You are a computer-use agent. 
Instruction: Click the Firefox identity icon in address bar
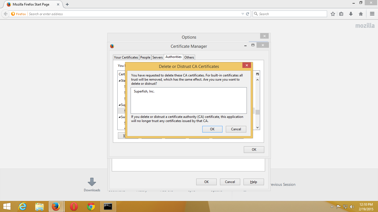[x=19, y=14]
